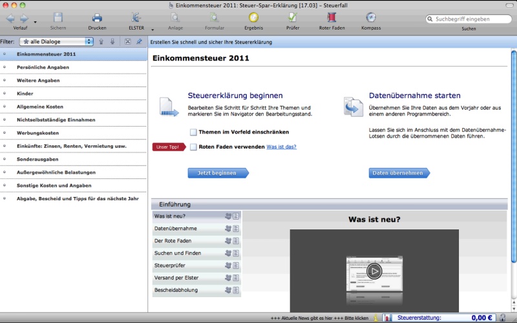
Task: Click the yellow info icon in status bar
Action: (x=375, y=318)
